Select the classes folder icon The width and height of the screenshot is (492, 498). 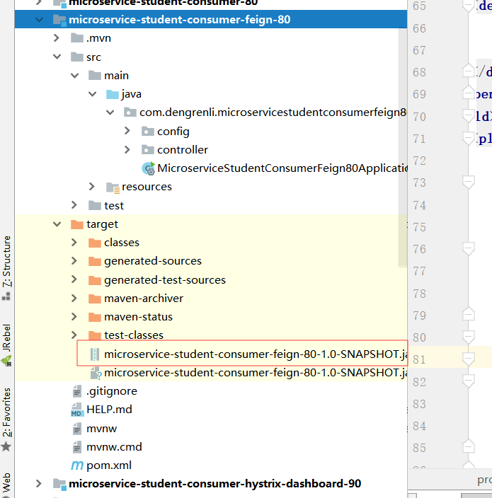click(95, 243)
